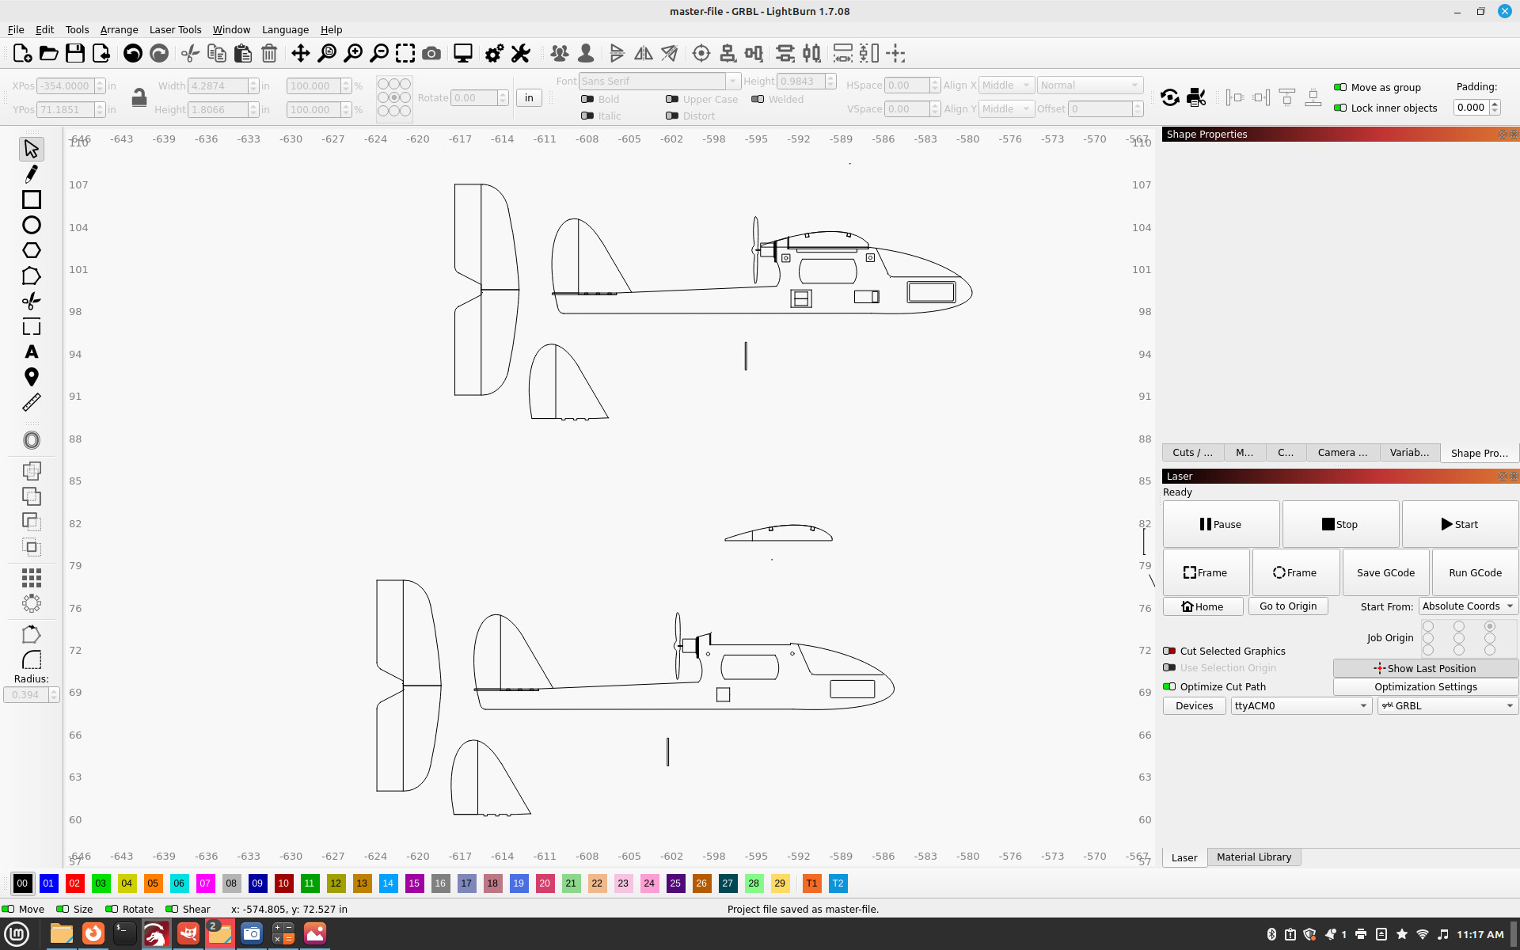Open Settings gears icon
Image resolution: width=1520 pixels, height=950 pixels.
[494, 53]
